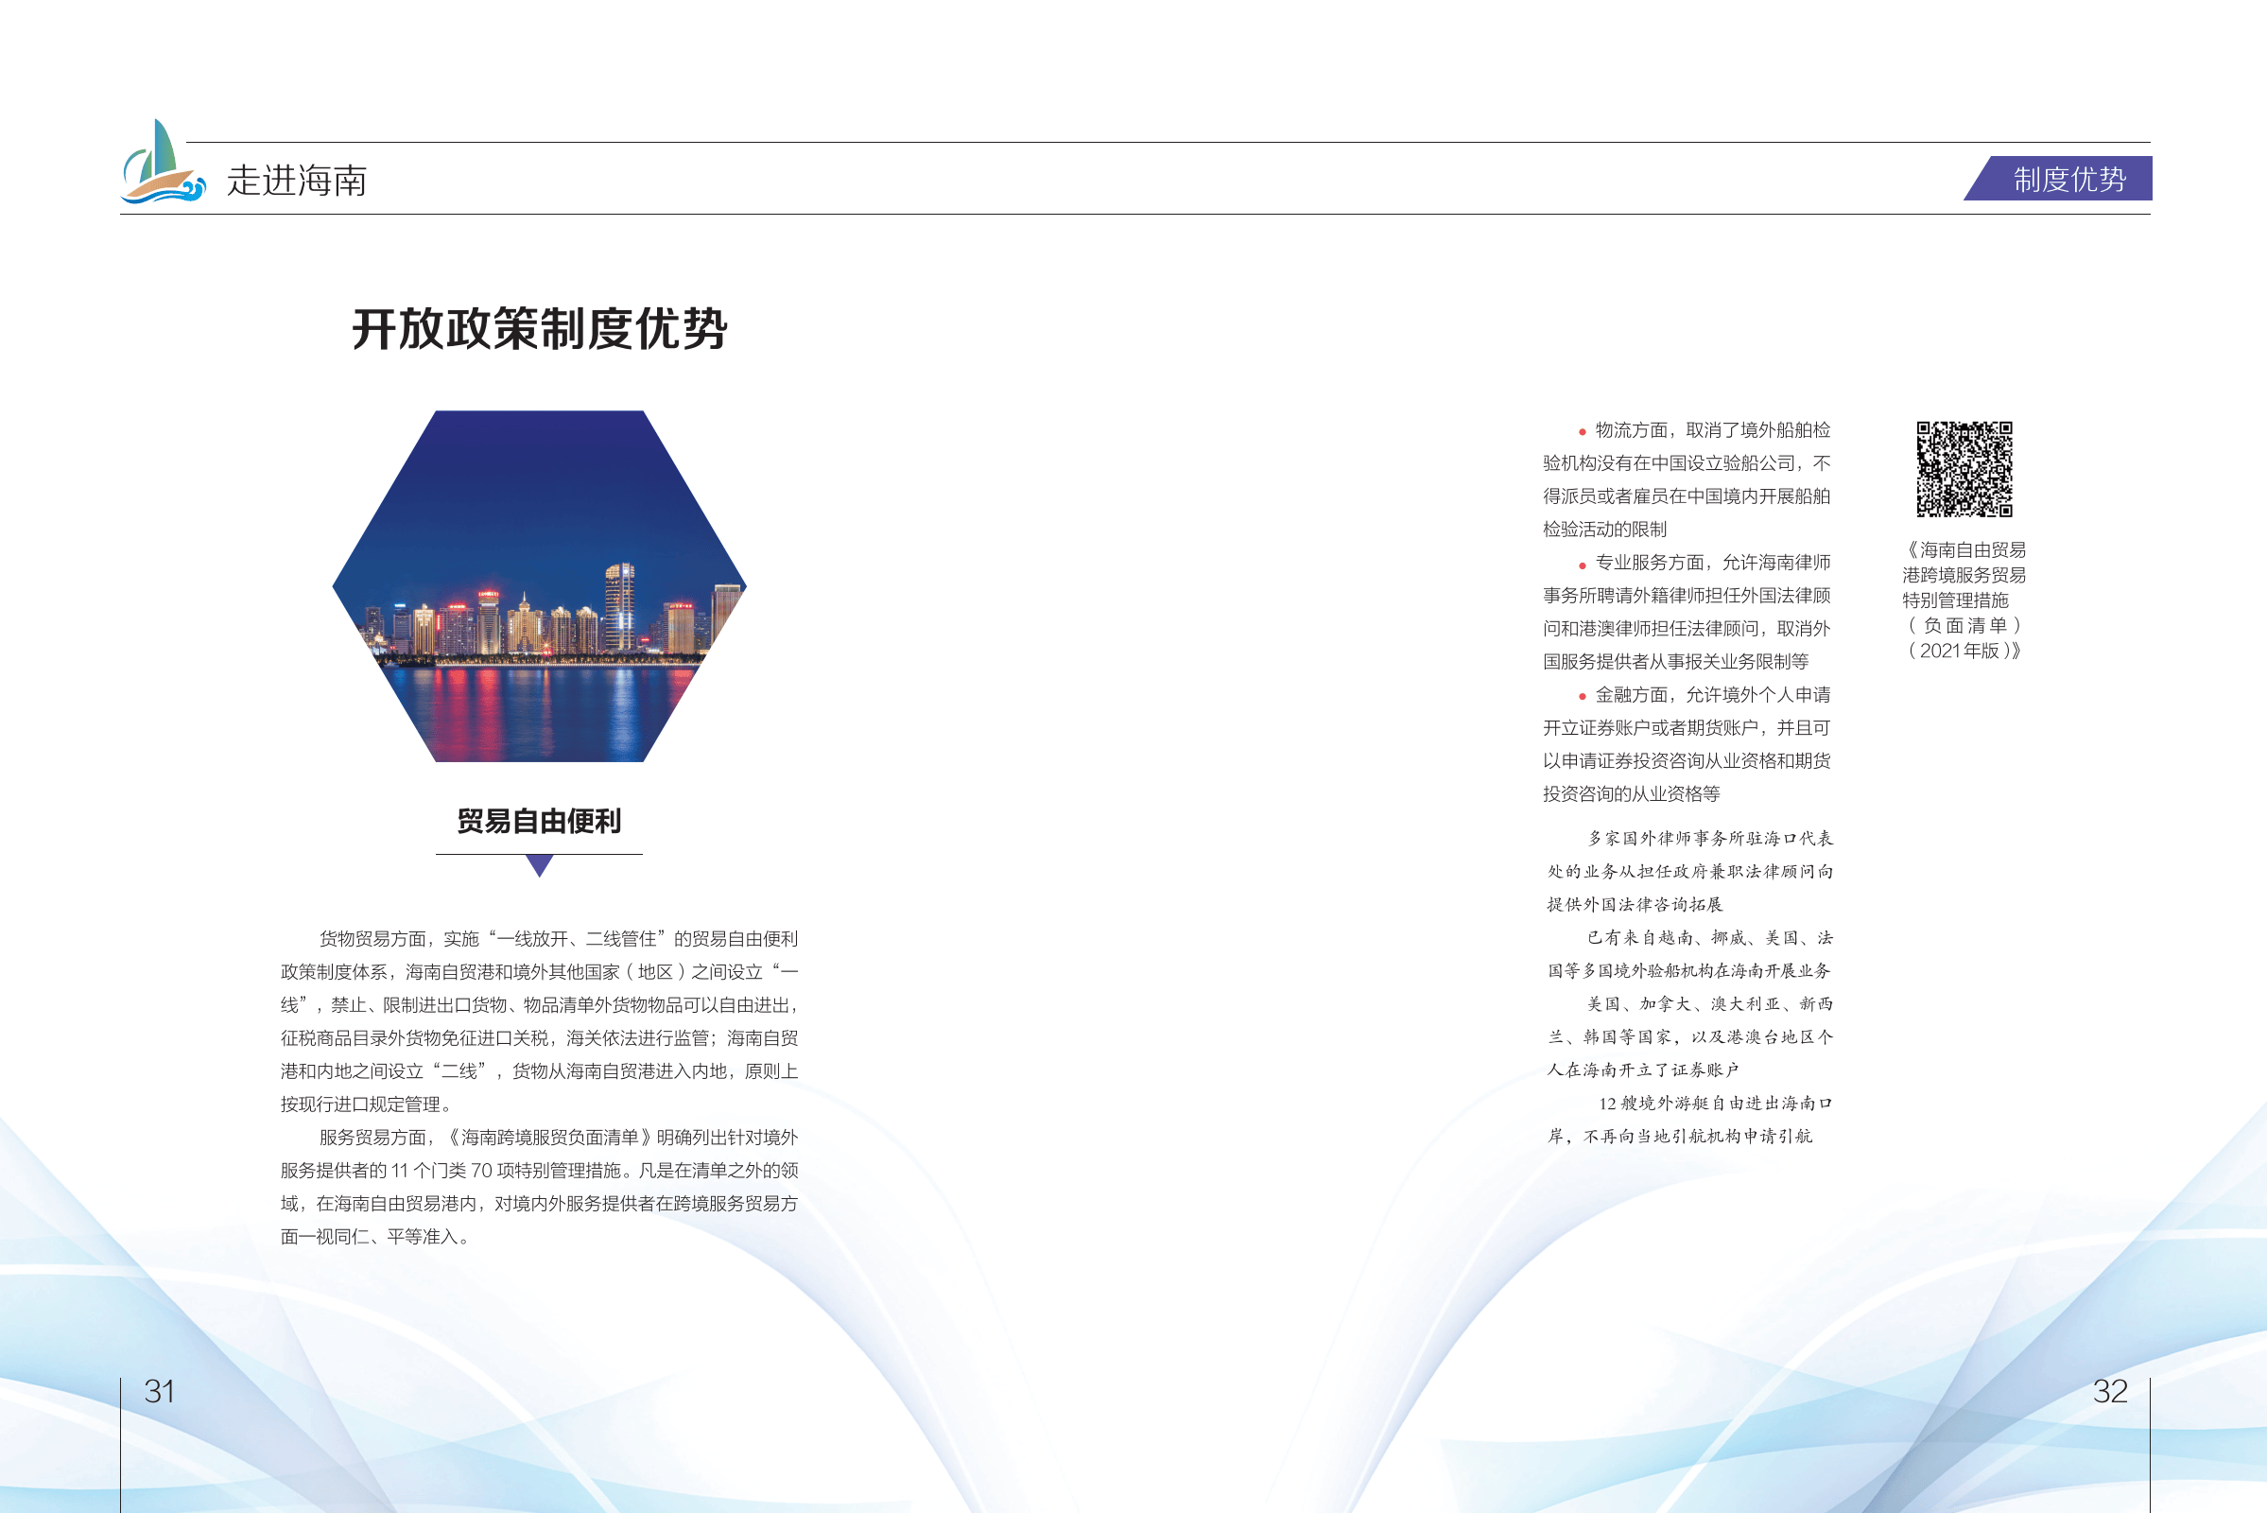Click QR caption line 《海南自由贸易

[x=1964, y=549]
